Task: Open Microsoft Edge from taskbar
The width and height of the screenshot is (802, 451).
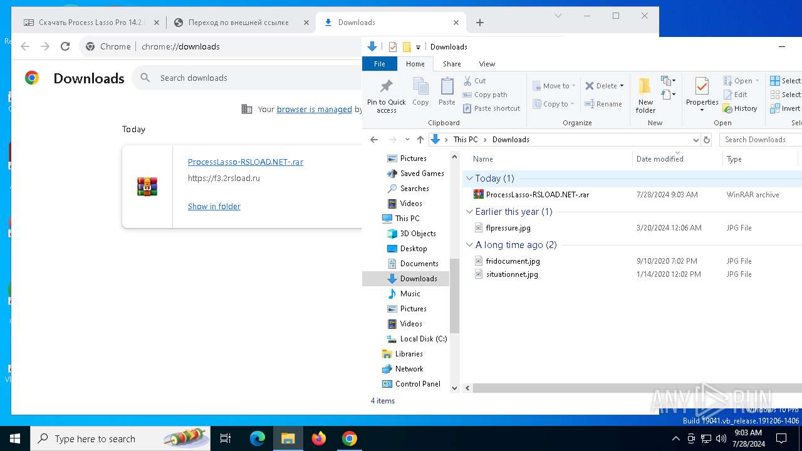Action: click(258, 438)
